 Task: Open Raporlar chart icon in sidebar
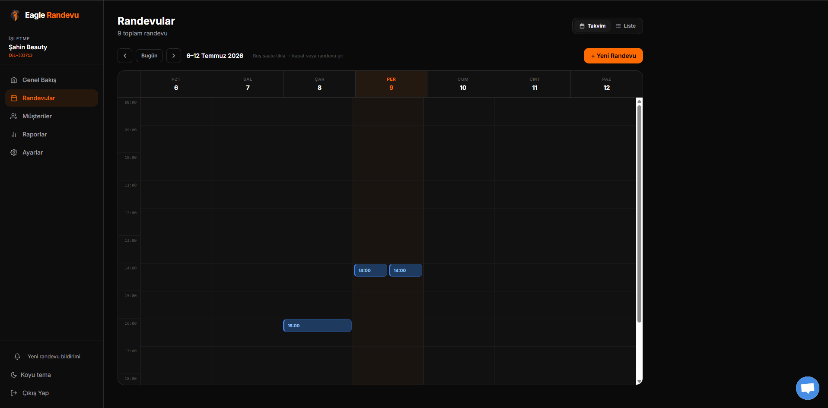tap(14, 134)
